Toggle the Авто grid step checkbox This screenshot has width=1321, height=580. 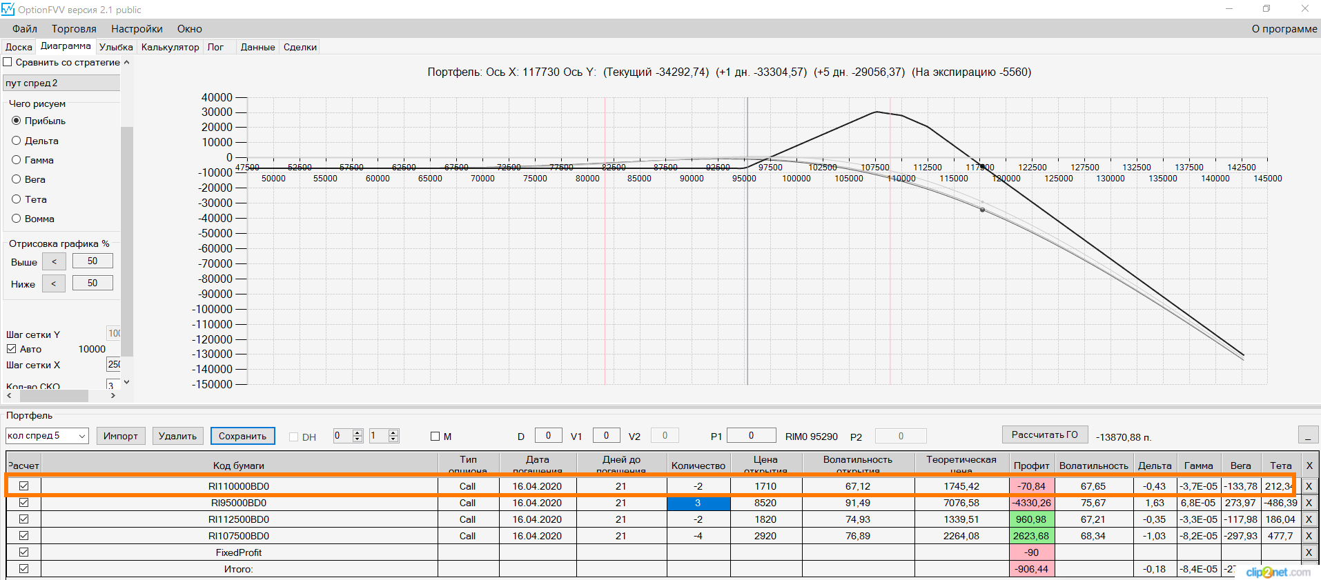coord(11,349)
